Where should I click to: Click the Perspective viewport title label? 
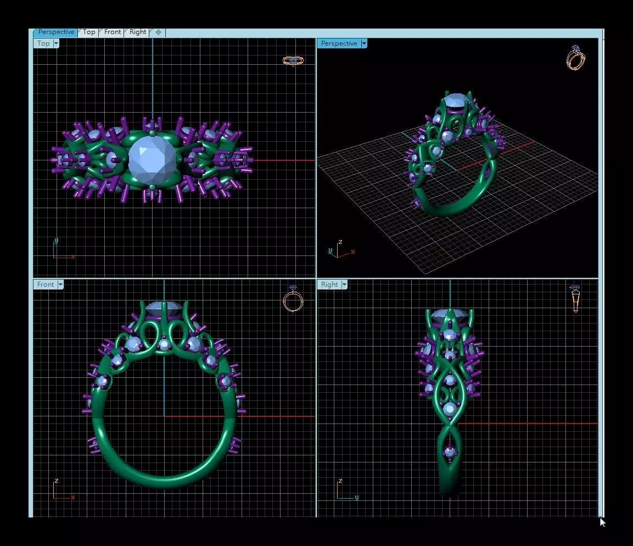[x=339, y=43]
